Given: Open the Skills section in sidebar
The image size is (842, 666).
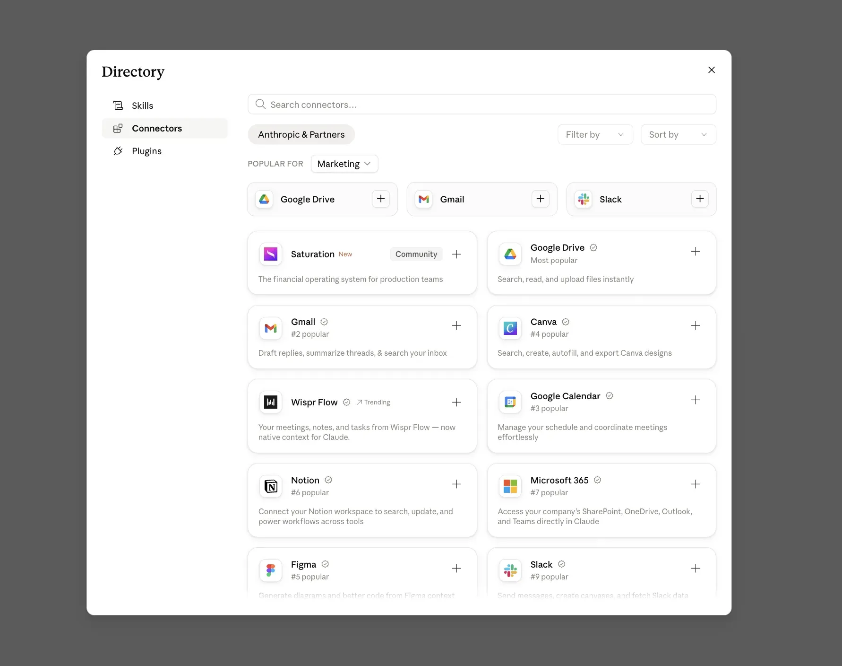Looking at the screenshot, I should [164, 105].
